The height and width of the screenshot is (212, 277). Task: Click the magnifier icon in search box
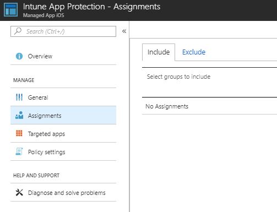[x=18, y=31]
